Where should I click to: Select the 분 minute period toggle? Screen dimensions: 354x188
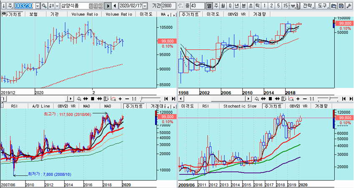coord(244,6)
